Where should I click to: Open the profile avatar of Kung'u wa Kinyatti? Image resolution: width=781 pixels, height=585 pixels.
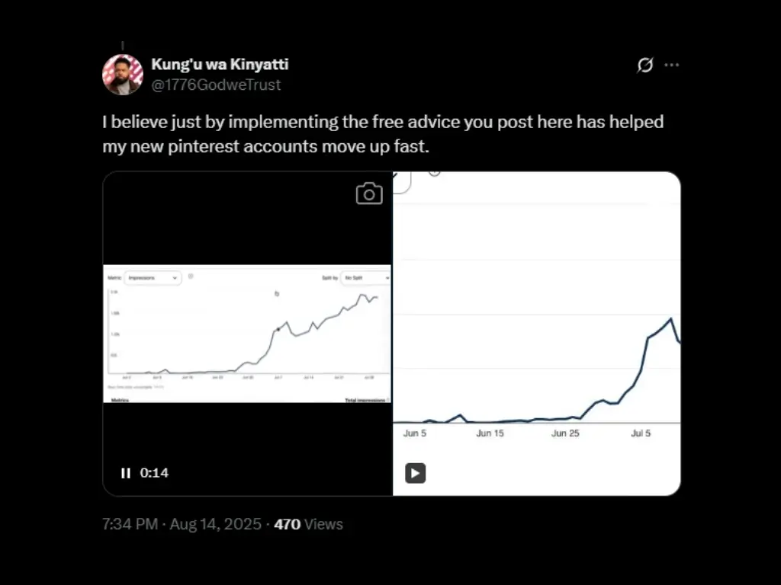pos(122,75)
